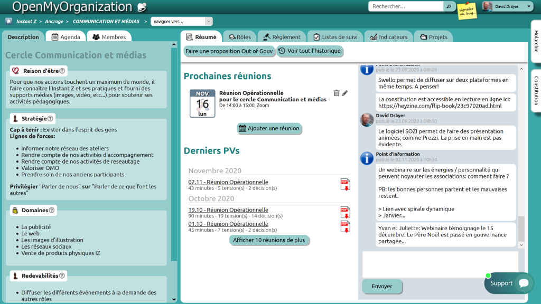
Task: Click the home icon in breadcrumb
Action: 8,22
